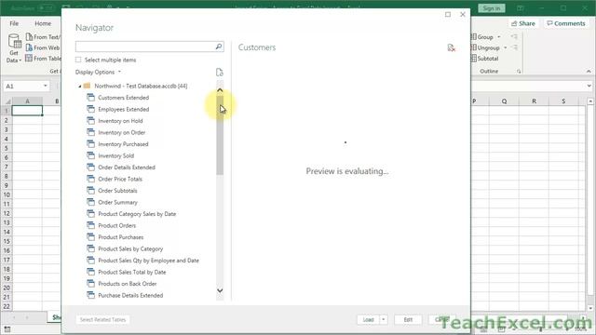The height and width of the screenshot is (335, 596).
Task: Click the Inventory Sold query icon
Action: [x=90, y=155]
